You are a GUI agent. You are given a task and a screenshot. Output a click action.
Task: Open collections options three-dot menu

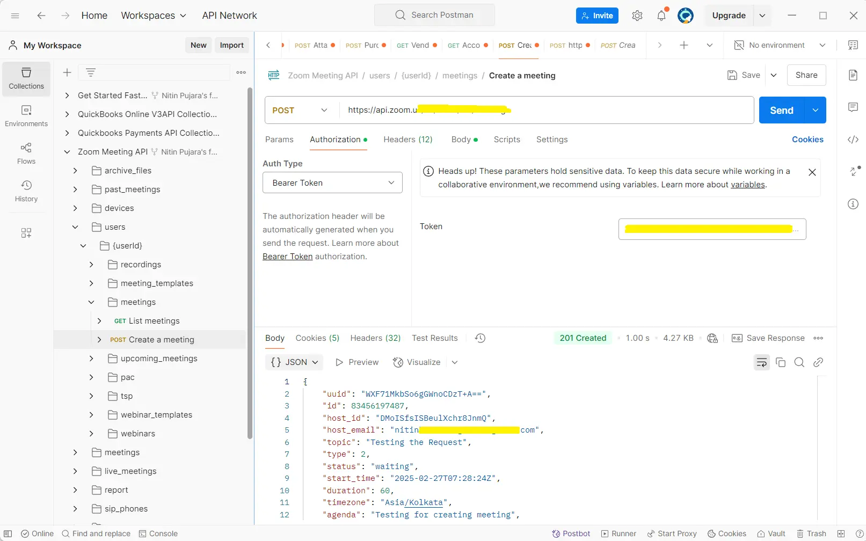[241, 72]
